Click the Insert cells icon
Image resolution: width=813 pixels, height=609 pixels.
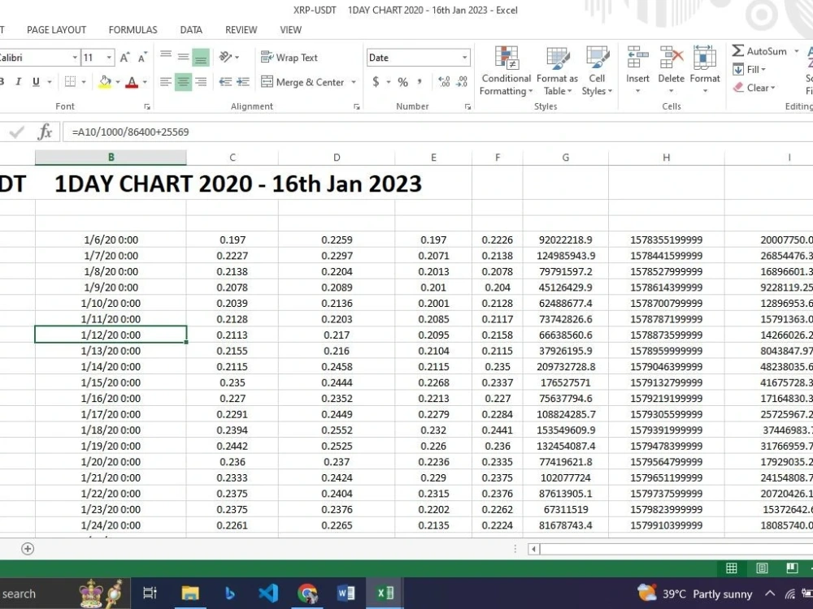(637, 57)
